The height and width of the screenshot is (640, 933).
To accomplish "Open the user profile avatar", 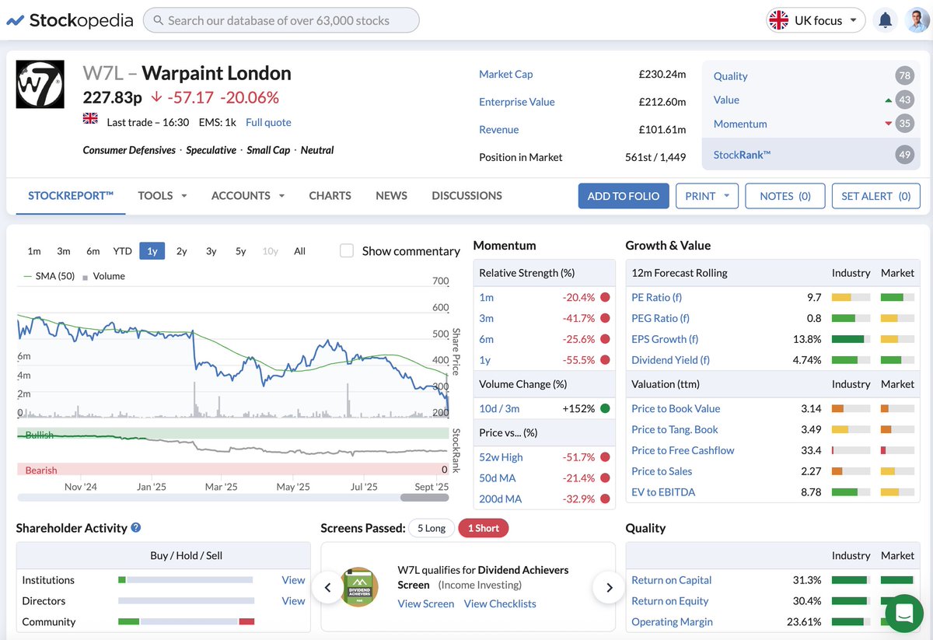I will 917,20.
